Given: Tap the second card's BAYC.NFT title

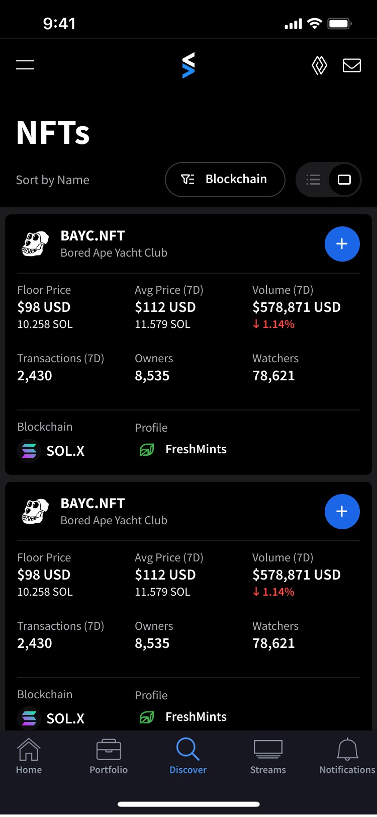Looking at the screenshot, I should [92, 504].
